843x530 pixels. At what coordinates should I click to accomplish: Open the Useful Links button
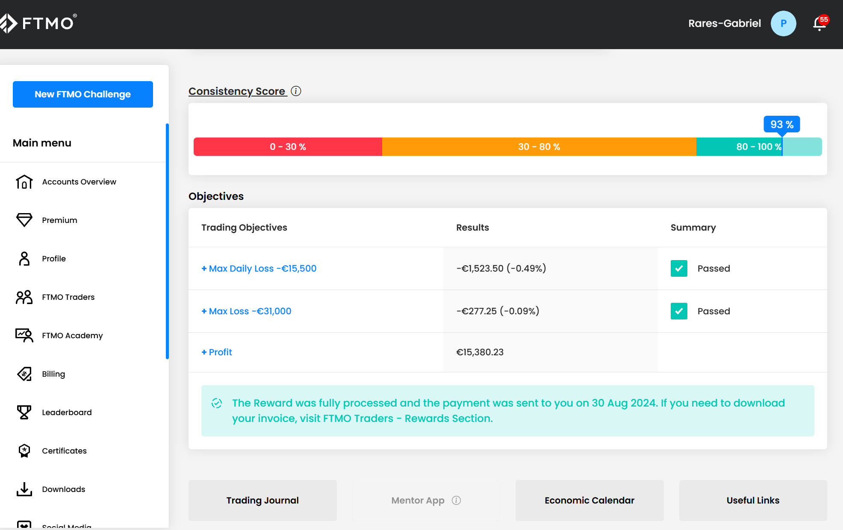click(x=753, y=500)
